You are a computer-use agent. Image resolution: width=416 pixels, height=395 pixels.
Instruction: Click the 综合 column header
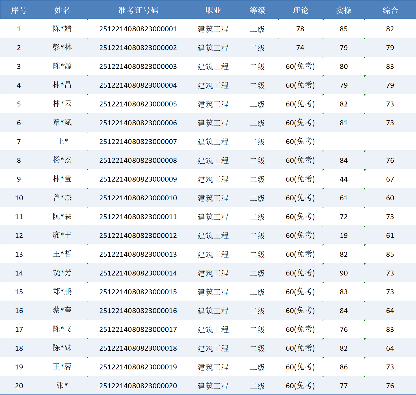tap(390, 10)
